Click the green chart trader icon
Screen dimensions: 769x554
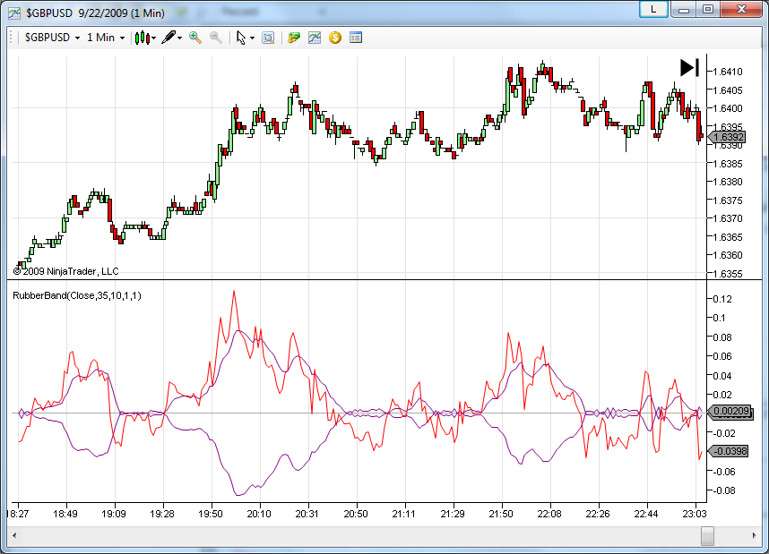click(294, 38)
